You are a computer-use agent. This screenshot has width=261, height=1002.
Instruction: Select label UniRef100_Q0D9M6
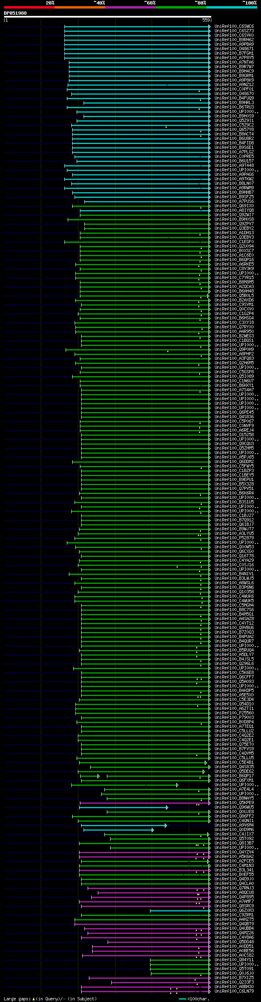tap(234, 830)
